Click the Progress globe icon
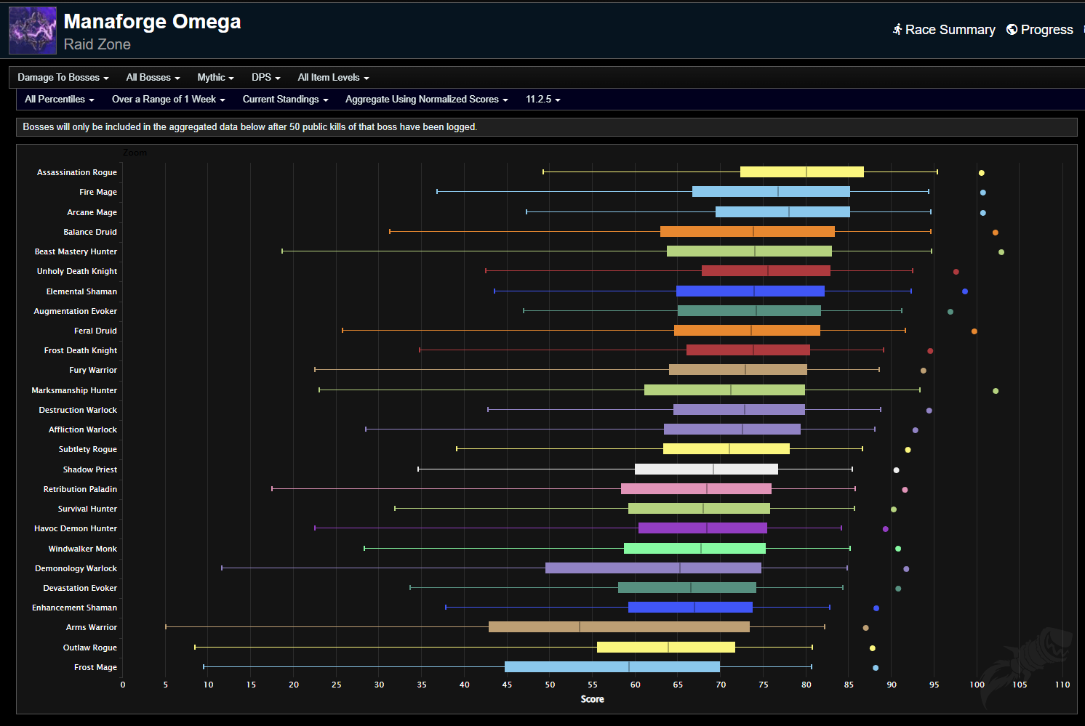1085x726 pixels. coord(1012,29)
